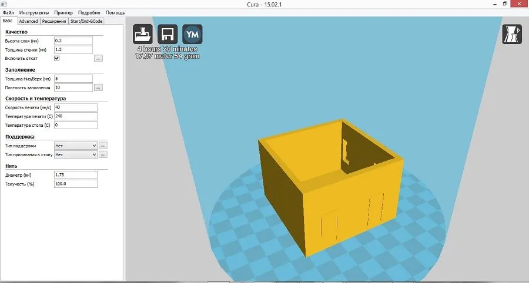
Task: Toggle the Включить откат checkbox
Action: click(x=57, y=59)
